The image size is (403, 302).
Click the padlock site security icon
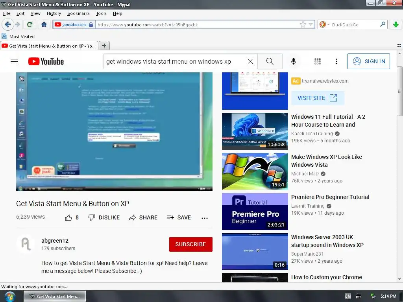coord(91,25)
